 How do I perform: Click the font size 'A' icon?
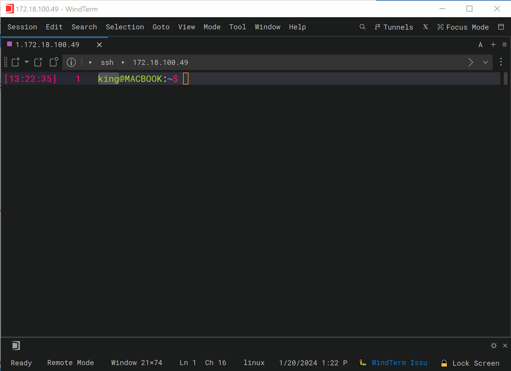[480, 45]
